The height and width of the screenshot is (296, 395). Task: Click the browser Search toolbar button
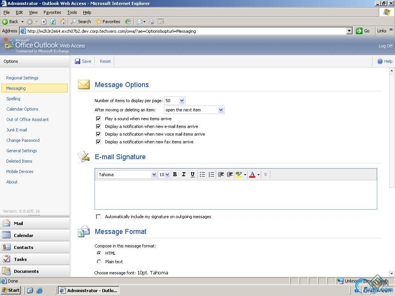81,22
